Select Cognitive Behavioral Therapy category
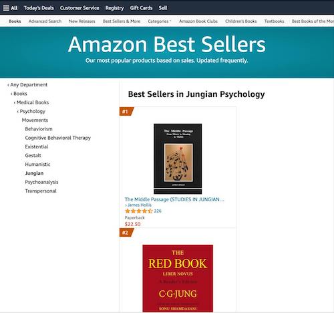 [x=58, y=138]
